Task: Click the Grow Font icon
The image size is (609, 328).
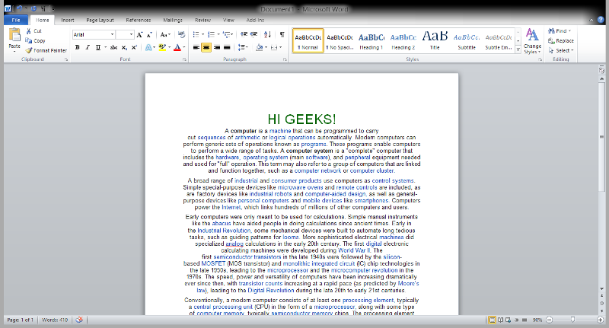Action: tap(141, 34)
